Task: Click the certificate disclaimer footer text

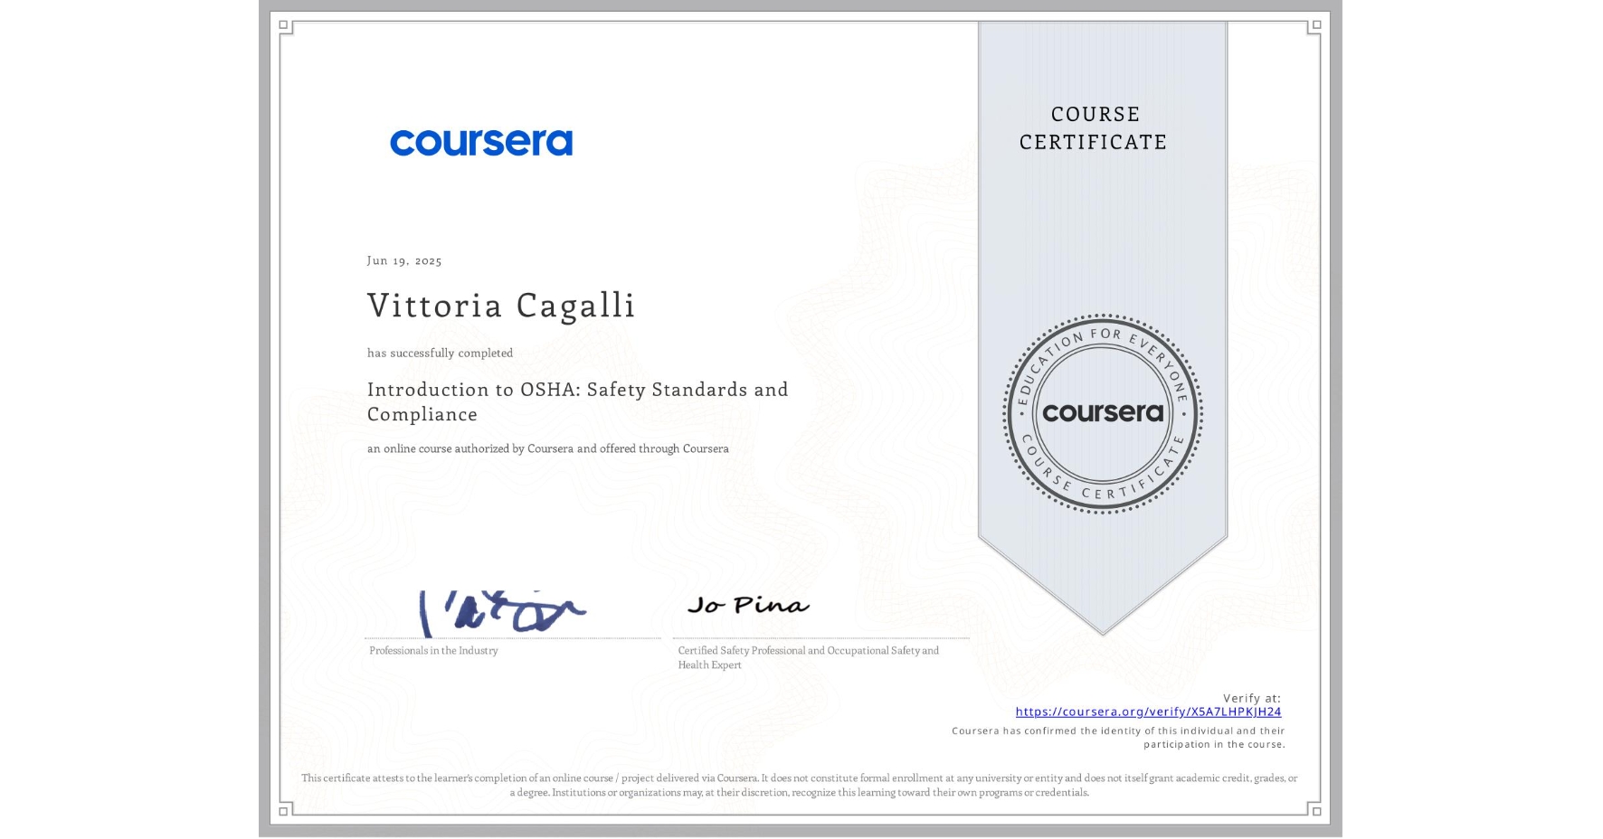Action: (x=800, y=785)
